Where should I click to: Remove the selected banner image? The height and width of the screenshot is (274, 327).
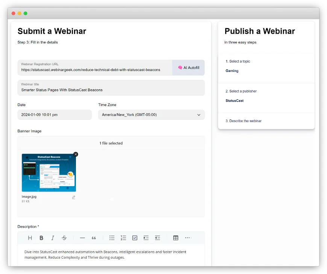point(76,154)
